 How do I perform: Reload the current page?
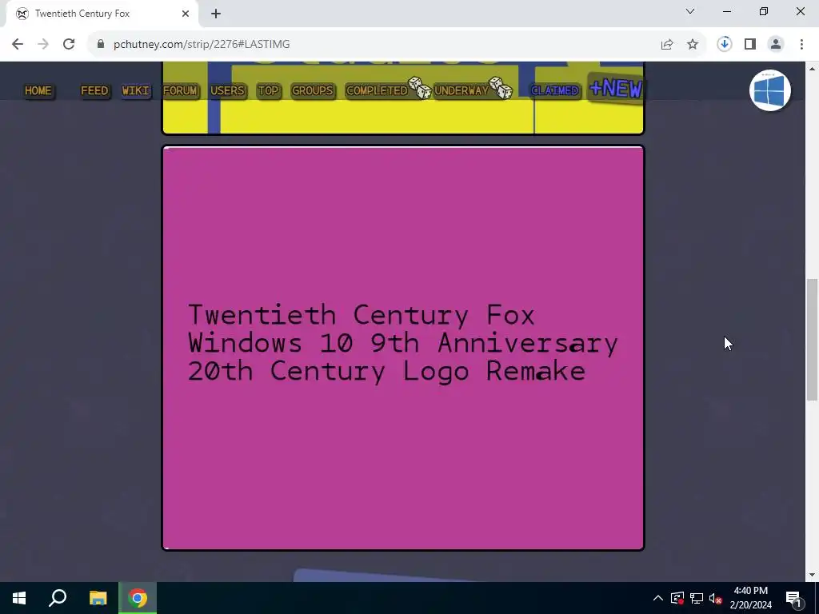[x=69, y=45]
